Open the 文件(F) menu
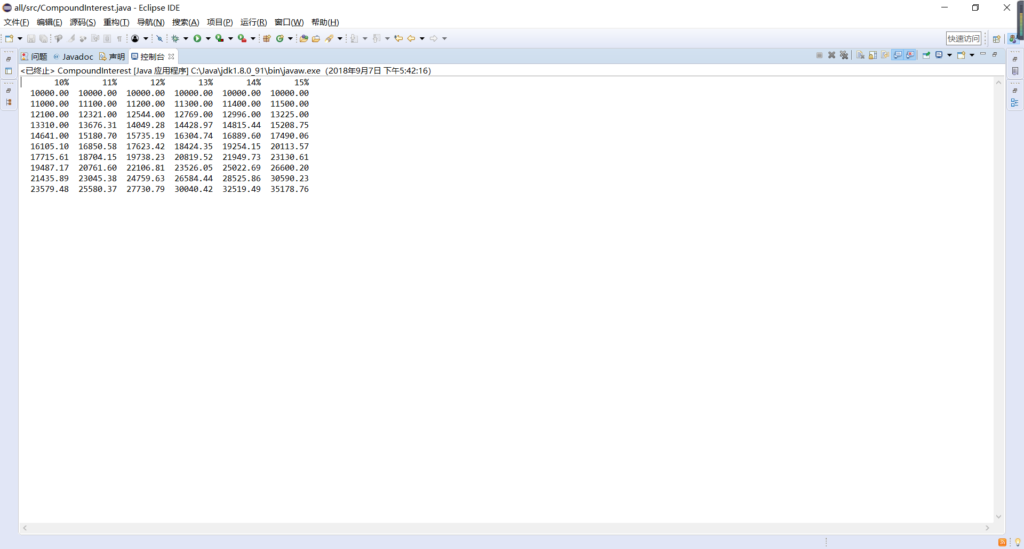The image size is (1024, 549). point(17,22)
